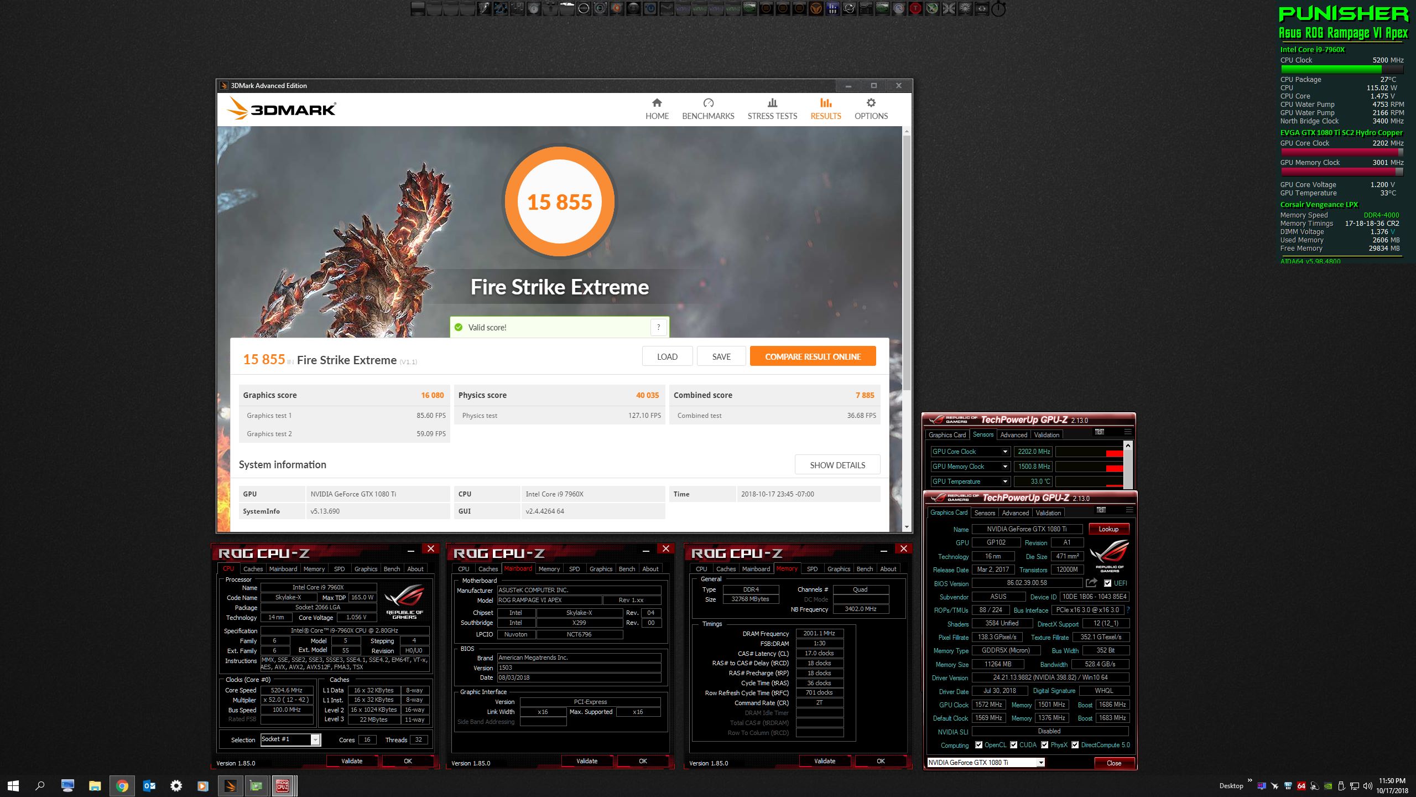Toggle the UEFI checkbox in GPU-Z
Image resolution: width=1416 pixels, height=797 pixels.
[1107, 583]
